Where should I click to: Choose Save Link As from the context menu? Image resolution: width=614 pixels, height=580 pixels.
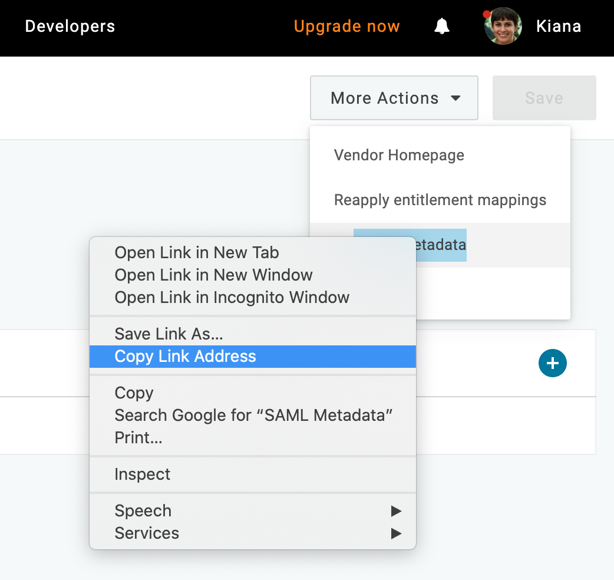169,334
